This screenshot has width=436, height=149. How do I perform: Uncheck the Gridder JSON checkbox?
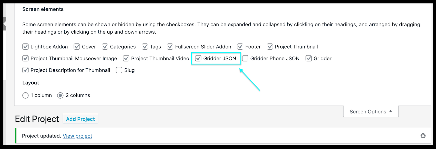coord(198,58)
